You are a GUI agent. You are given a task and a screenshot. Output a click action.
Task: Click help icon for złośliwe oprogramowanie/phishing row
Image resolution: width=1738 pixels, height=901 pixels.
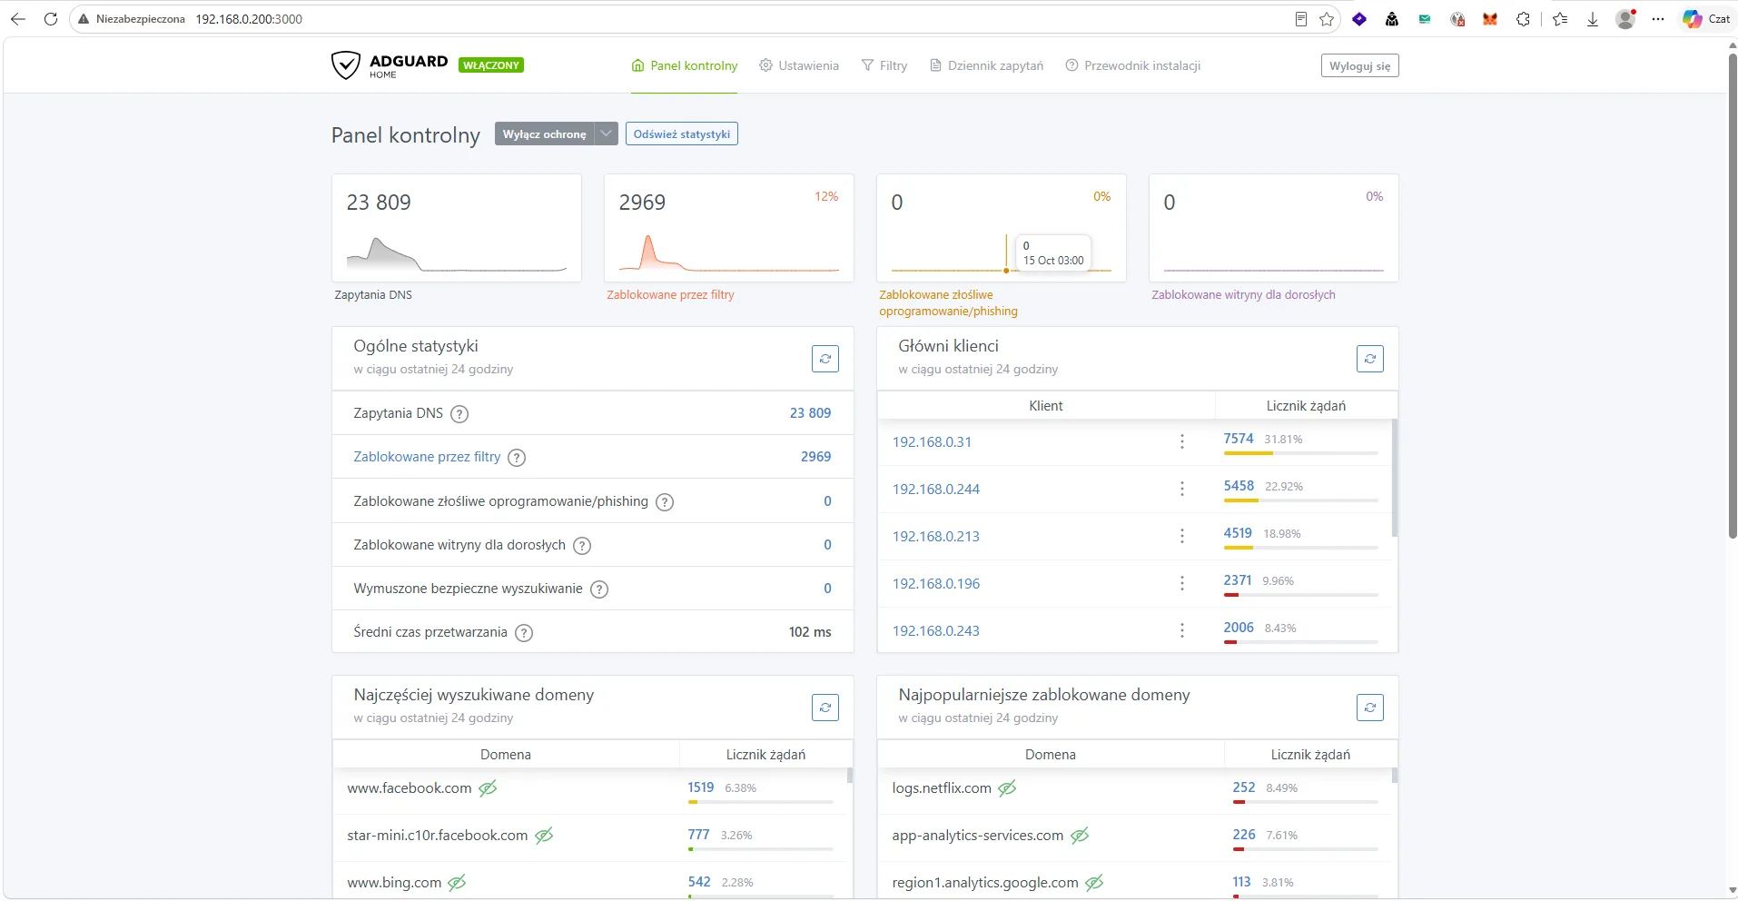coord(665,502)
